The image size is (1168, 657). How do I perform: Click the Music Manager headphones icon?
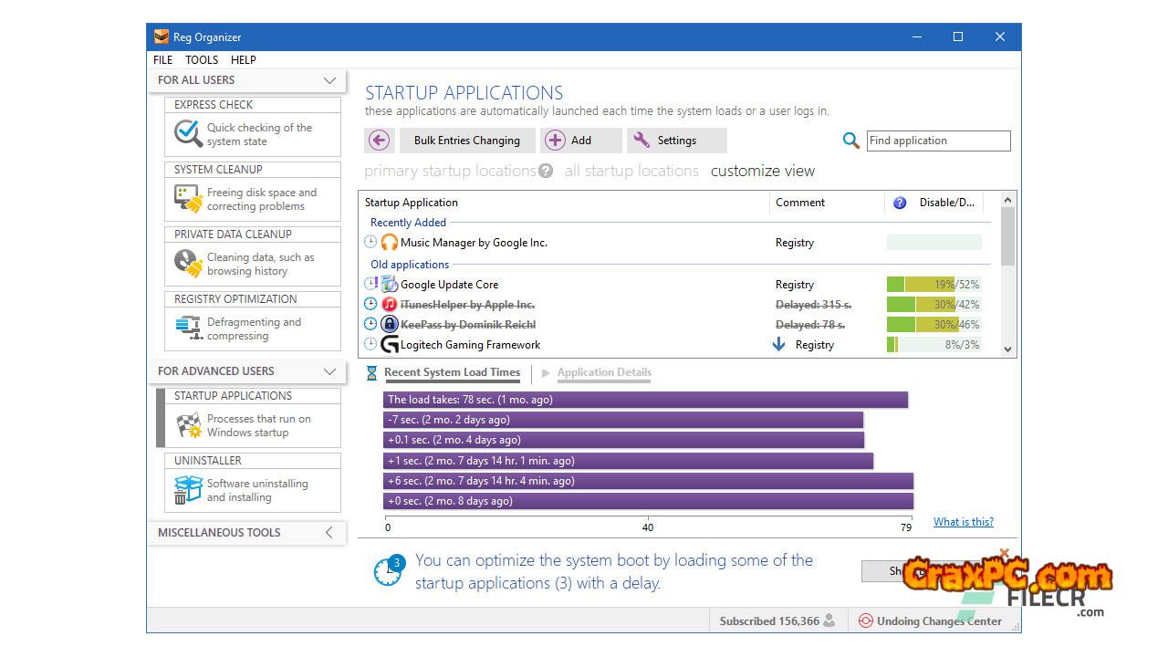[390, 243]
